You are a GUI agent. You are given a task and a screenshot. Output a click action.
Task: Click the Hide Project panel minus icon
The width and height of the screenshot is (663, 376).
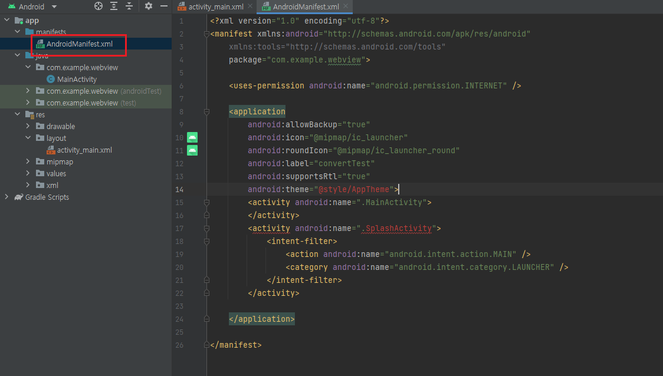[x=163, y=6]
